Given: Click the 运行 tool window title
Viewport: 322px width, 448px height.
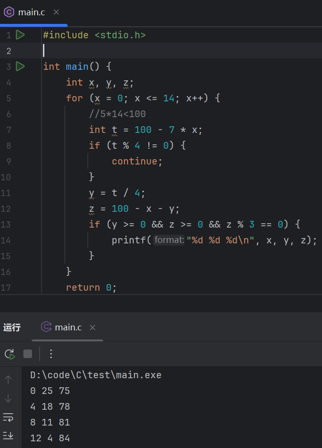Looking at the screenshot, I should click(12, 328).
